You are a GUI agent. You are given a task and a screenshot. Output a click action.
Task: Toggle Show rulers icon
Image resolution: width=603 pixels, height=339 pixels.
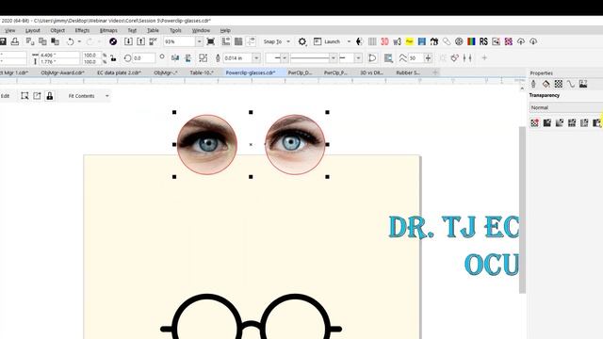coord(226,41)
